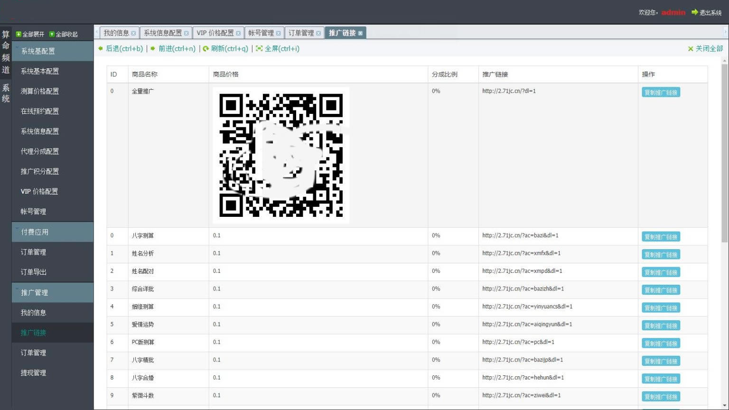Click the 全屏 fullscreen icon
This screenshot has height=410, width=729.
pyautogui.click(x=259, y=48)
